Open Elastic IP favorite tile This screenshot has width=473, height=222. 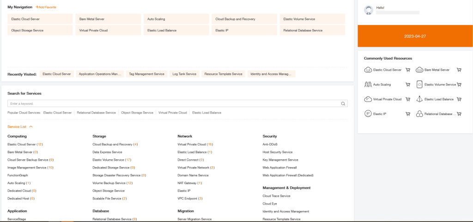click(244, 30)
